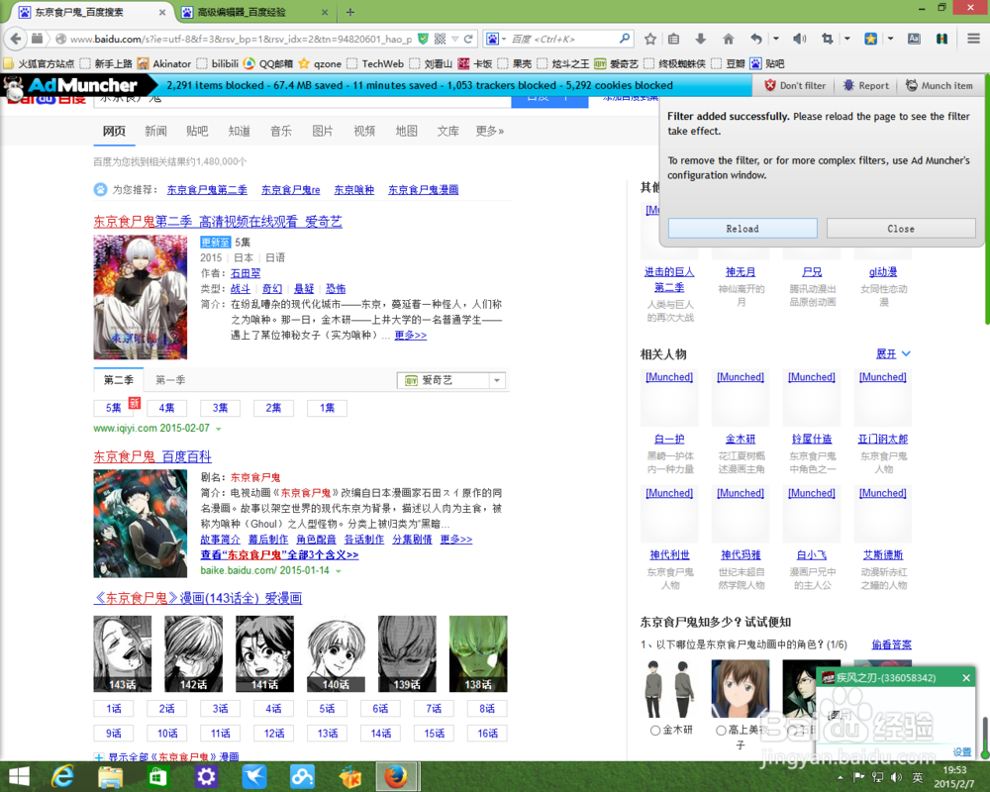Click the blue star extension icon
Screen dimensions: 990x792
870,40
